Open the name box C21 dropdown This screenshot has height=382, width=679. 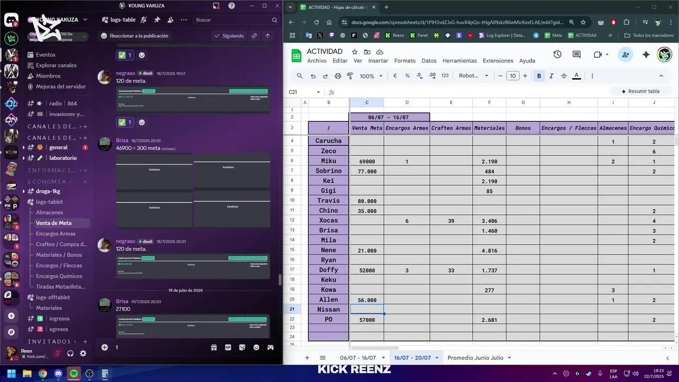click(318, 92)
